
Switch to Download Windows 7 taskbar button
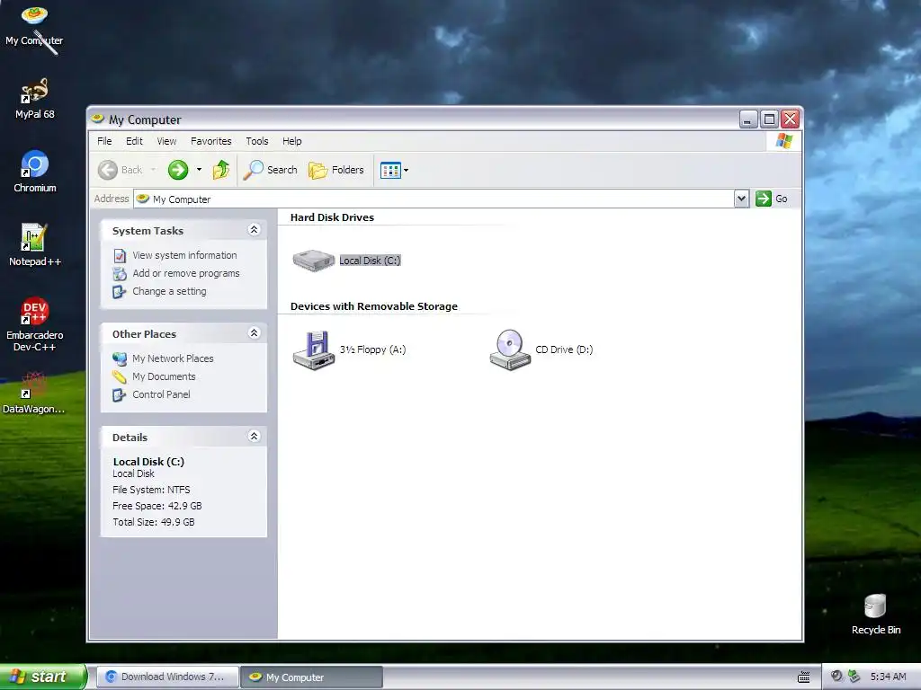pos(166,677)
